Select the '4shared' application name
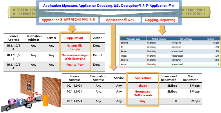This screenshot has height=113, width=221. [x=124, y=51]
